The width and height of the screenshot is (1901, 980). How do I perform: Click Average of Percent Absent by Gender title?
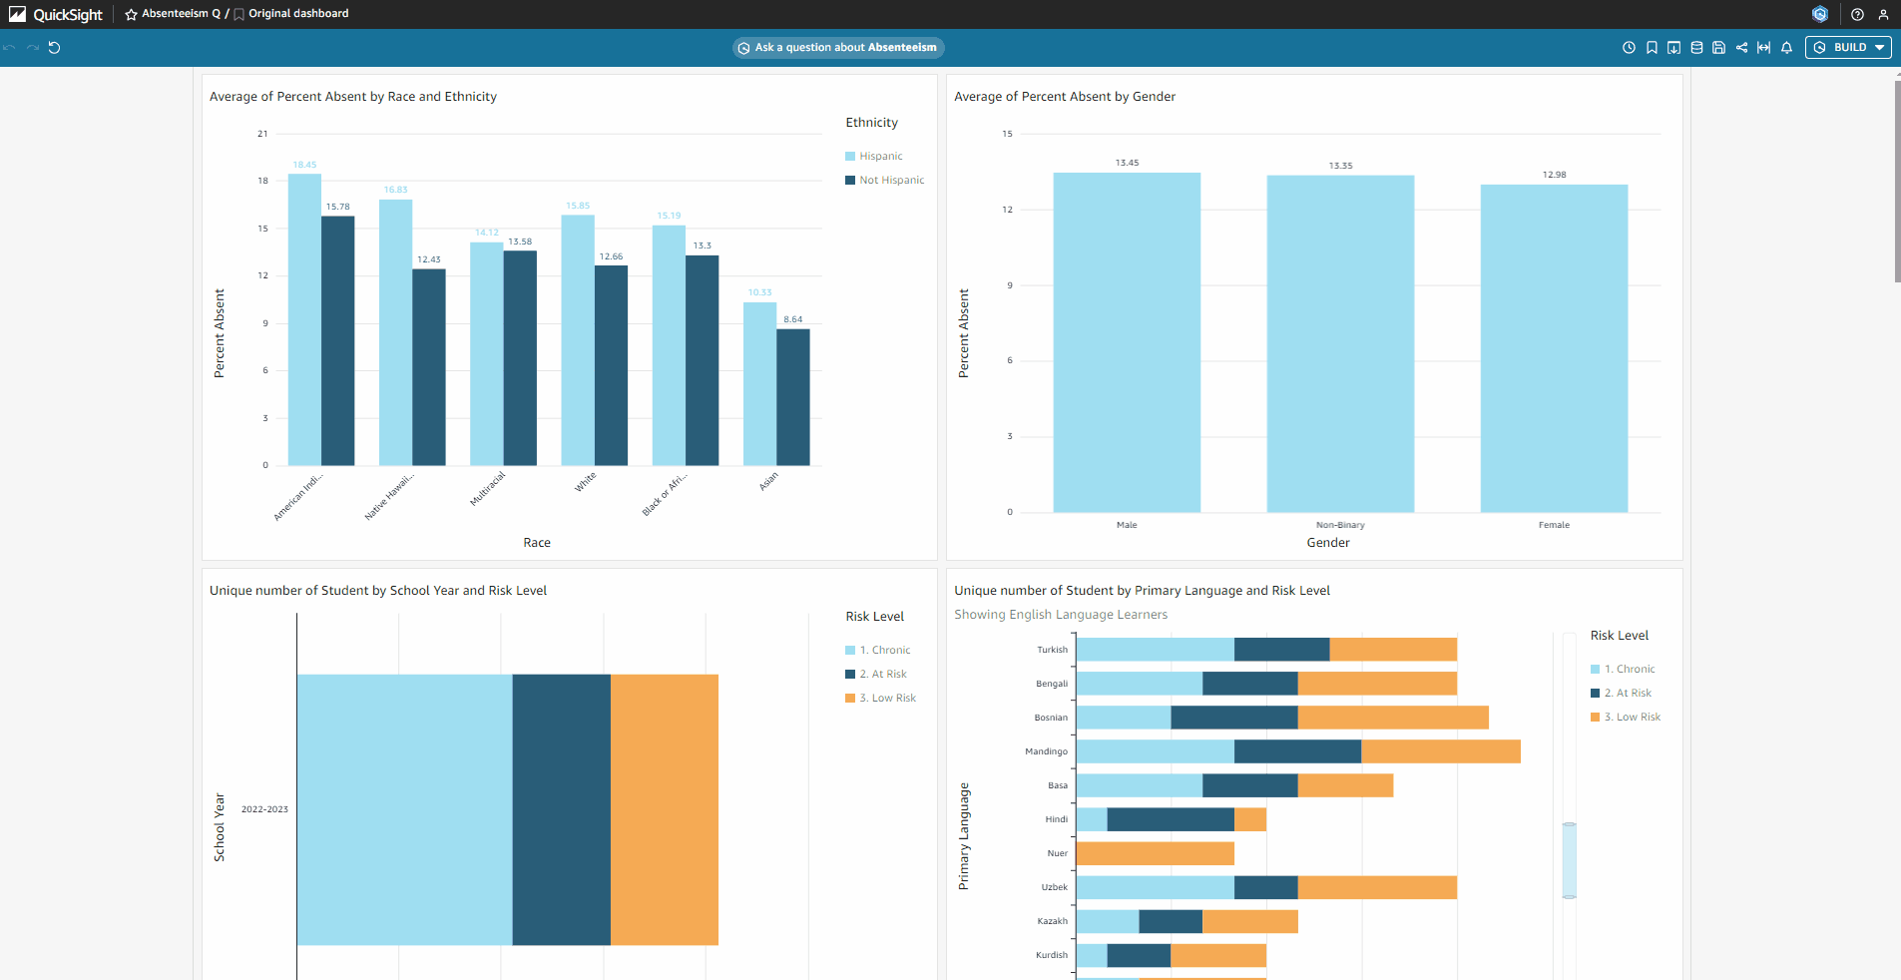[x=1065, y=97]
